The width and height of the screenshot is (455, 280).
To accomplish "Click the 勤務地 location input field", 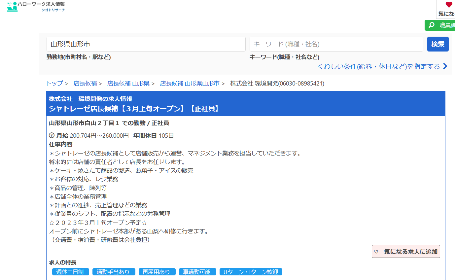I will (146, 44).
